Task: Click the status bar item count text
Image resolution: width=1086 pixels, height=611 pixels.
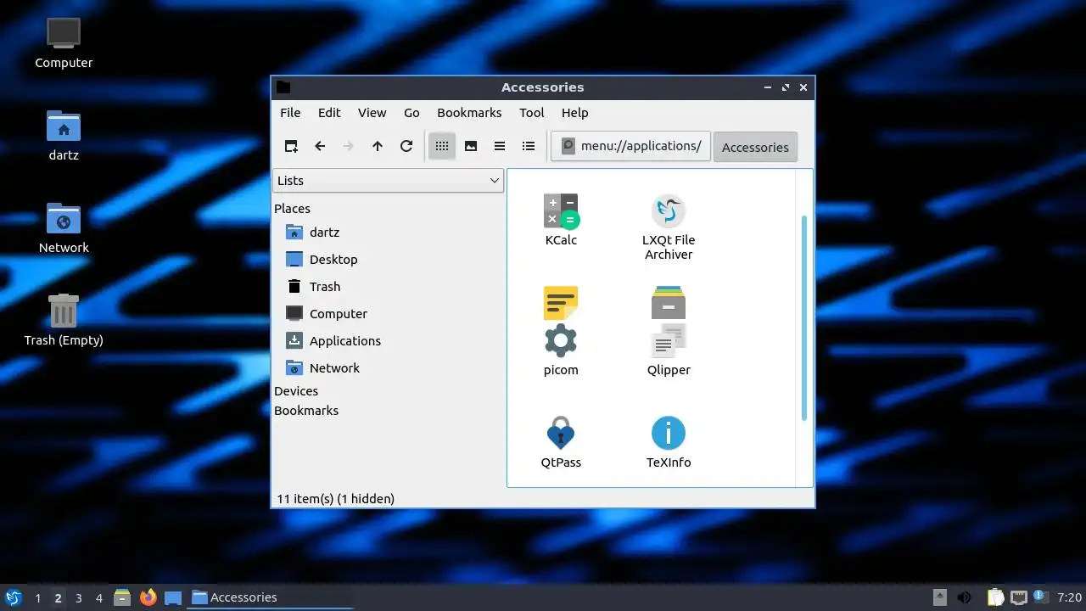Action: point(336,499)
